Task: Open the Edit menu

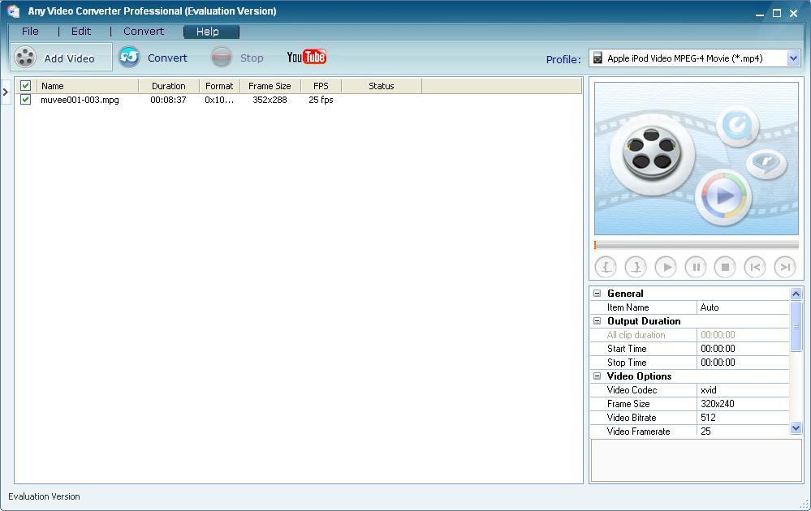Action: (81, 32)
